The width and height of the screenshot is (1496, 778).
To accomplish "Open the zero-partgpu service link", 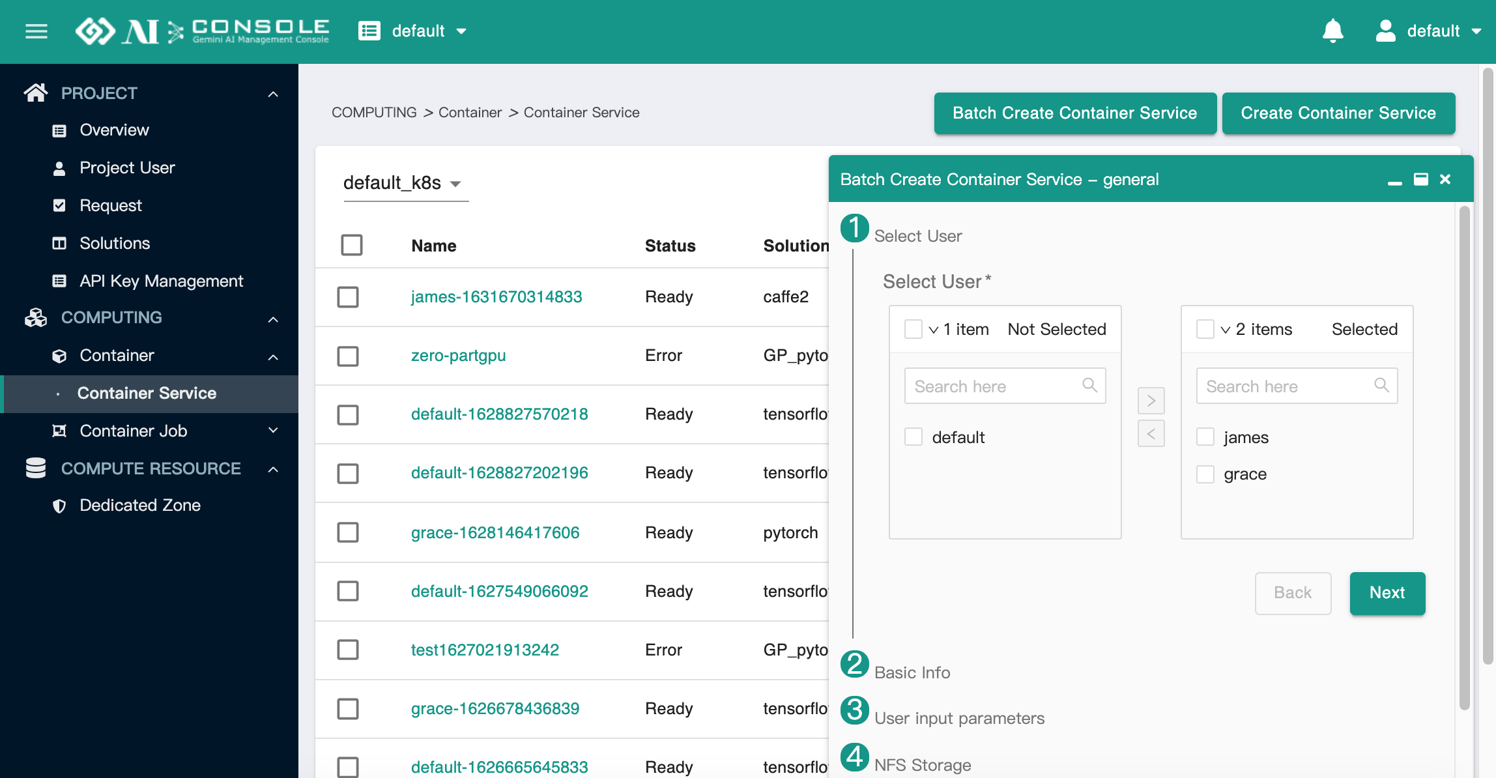I will (458, 356).
